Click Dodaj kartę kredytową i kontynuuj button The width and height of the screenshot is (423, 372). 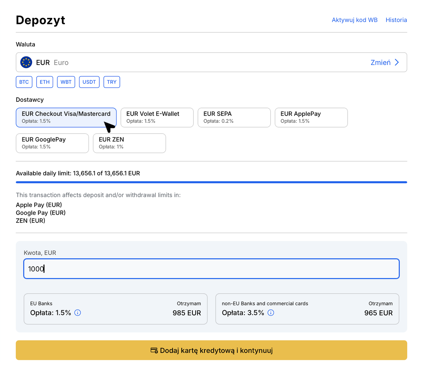coord(212,350)
